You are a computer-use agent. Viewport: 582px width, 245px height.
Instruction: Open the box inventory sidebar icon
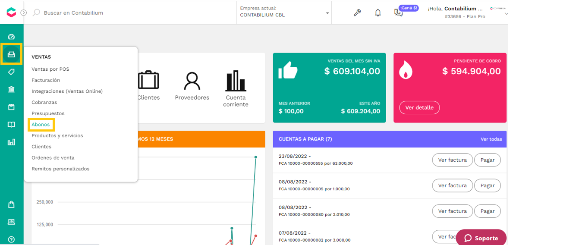[x=12, y=107]
